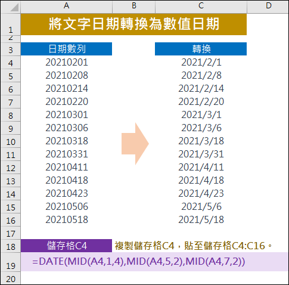
Task: Select cell containing 20210423
Action: click(x=66, y=194)
